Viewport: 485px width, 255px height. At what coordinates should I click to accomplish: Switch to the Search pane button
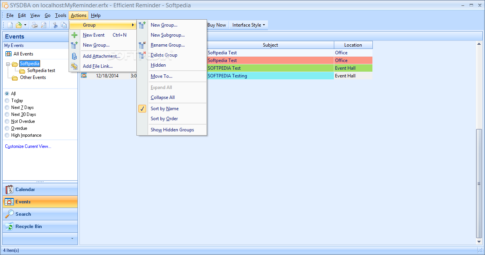coord(40,214)
